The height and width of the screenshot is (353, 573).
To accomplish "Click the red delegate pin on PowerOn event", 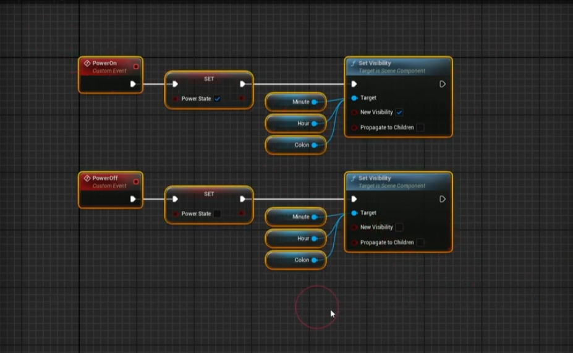I will tap(136, 67).
